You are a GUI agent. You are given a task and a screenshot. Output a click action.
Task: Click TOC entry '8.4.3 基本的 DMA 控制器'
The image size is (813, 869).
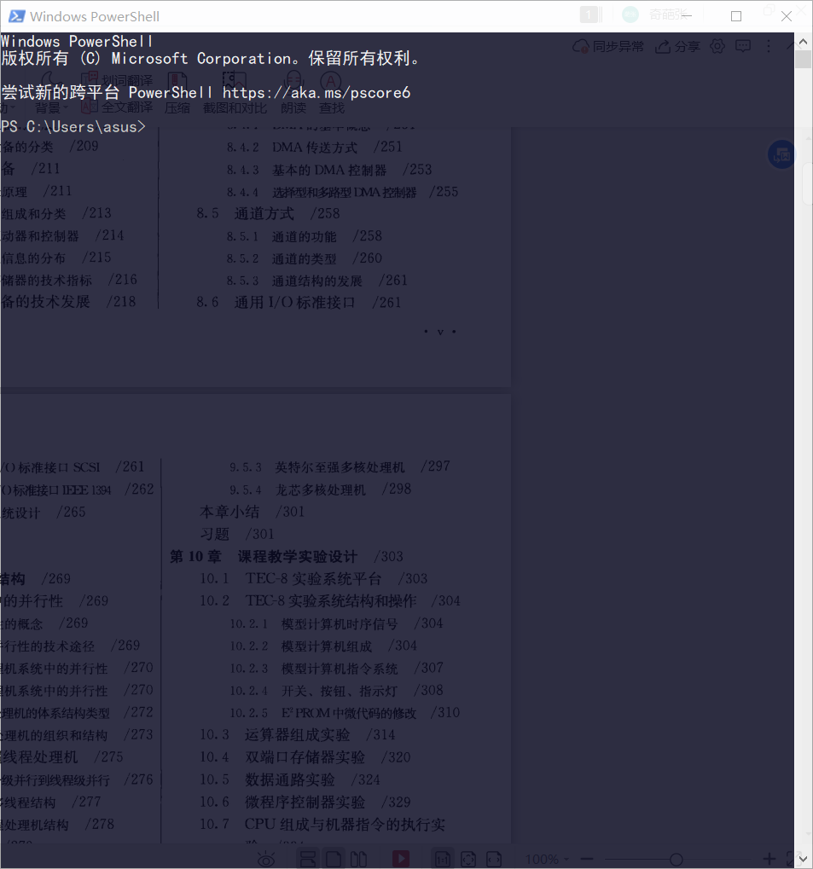tap(328, 170)
